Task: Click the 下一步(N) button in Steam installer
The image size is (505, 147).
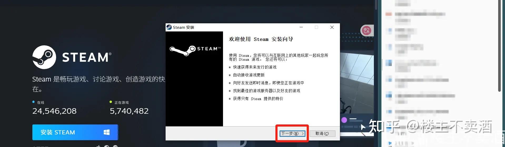Action: tap(292, 134)
